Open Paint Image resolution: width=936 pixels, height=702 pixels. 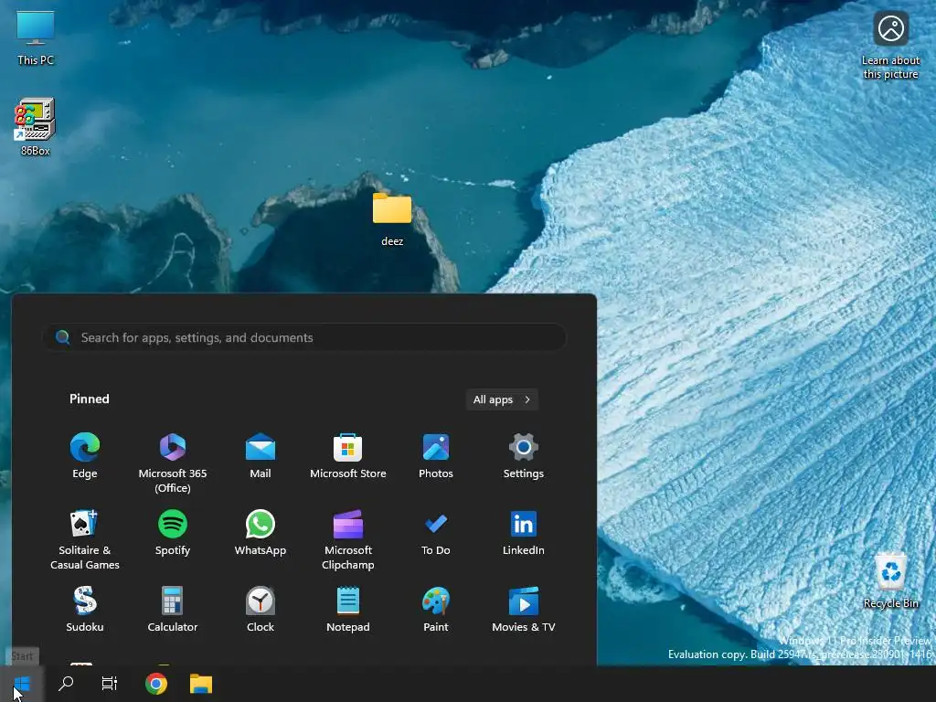tap(436, 610)
